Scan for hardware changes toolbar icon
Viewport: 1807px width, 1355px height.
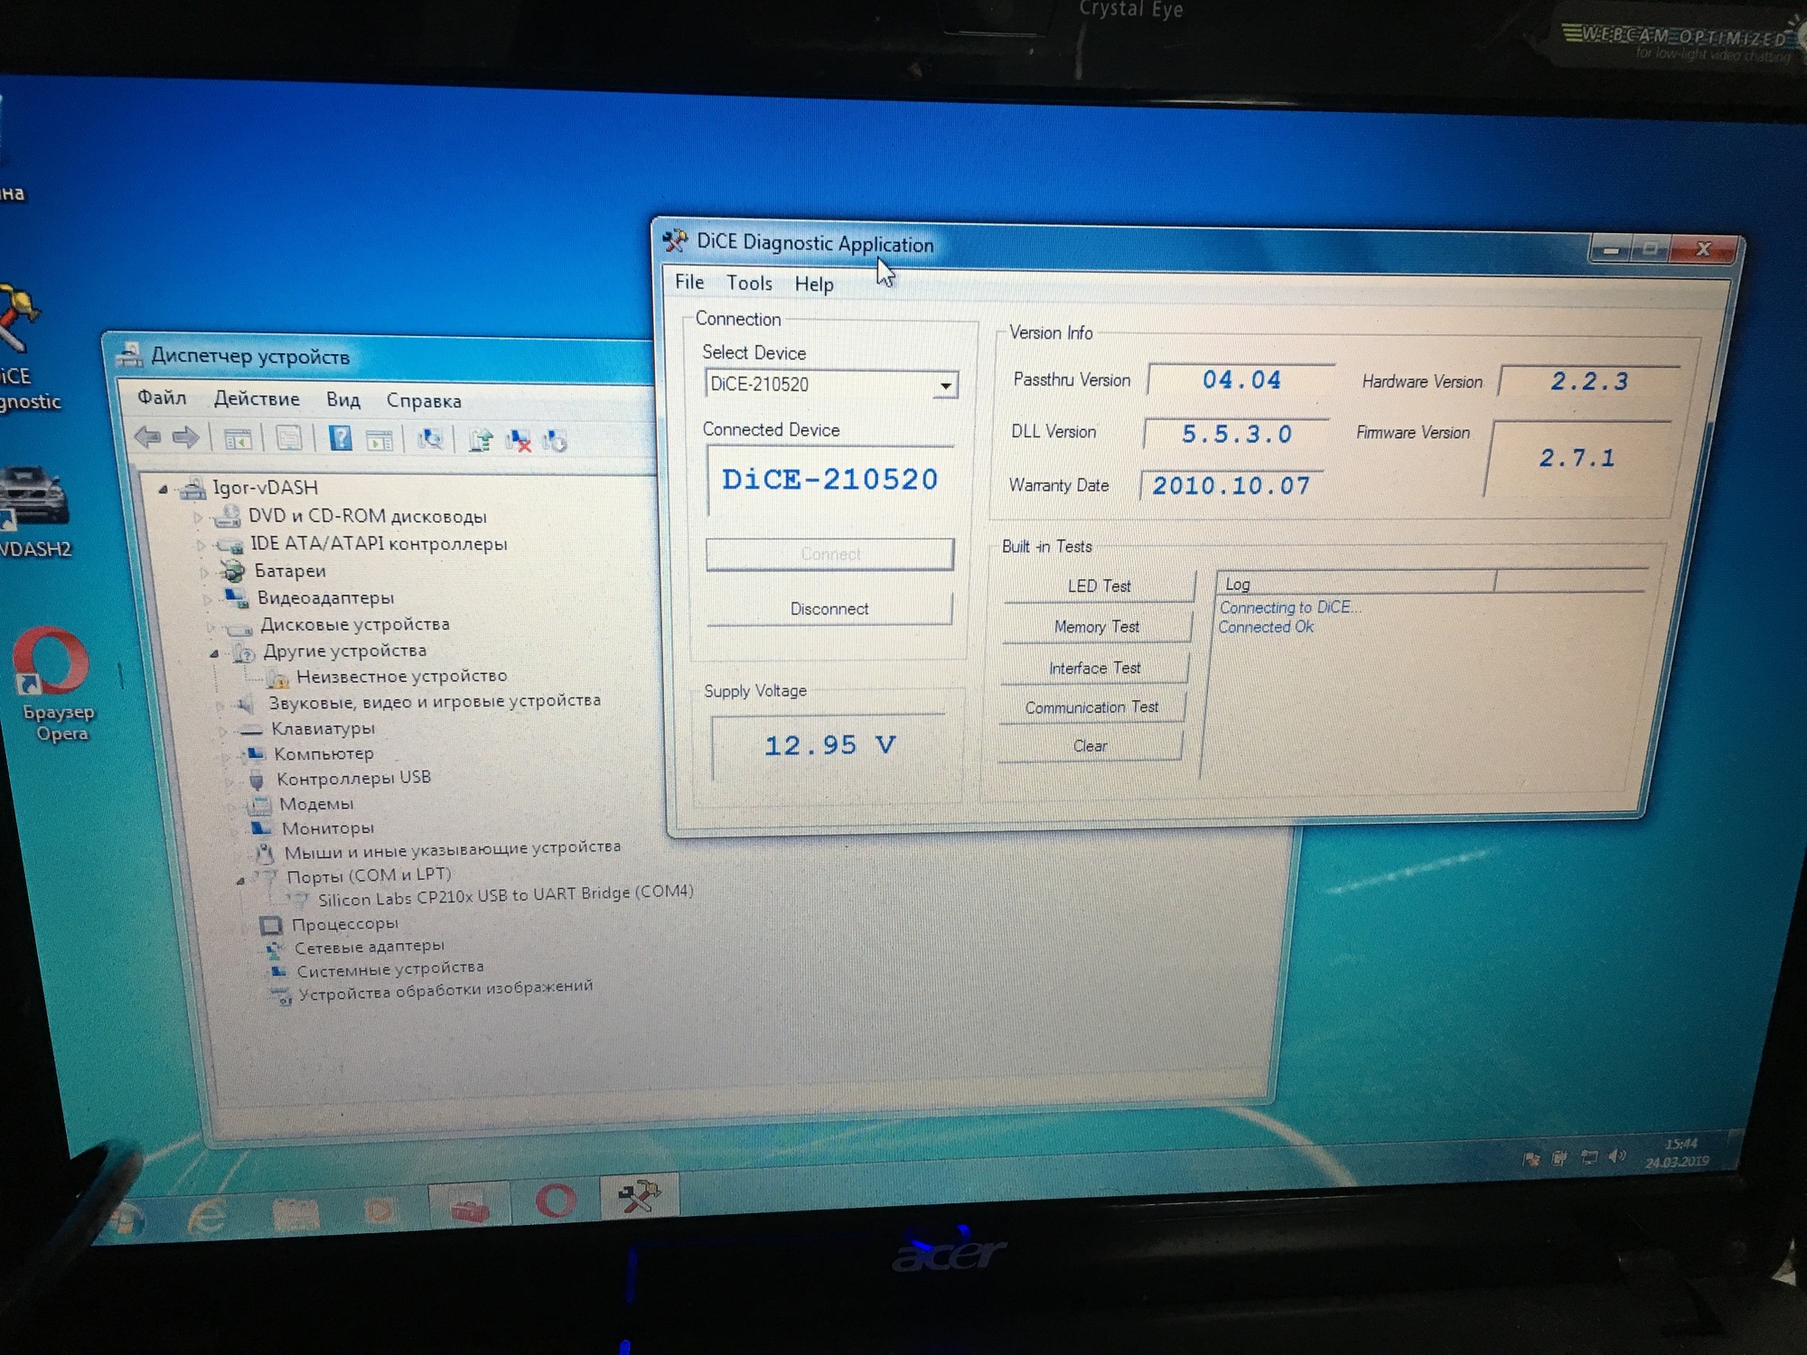[430, 440]
